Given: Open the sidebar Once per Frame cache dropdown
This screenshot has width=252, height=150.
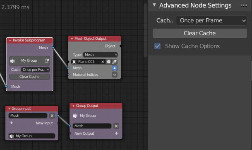Looking at the screenshot, I should tap(211, 20).
